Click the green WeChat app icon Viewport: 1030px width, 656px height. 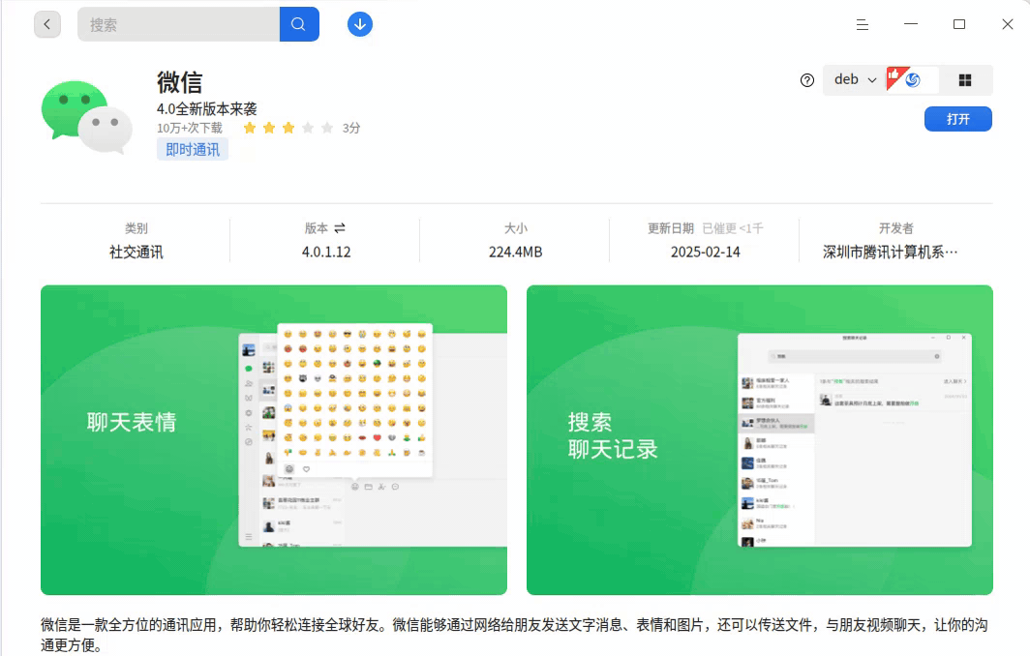coord(86,117)
